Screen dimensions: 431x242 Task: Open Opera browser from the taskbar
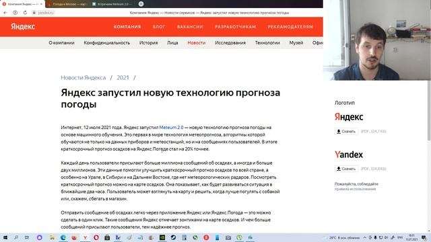[x=96, y=237]
